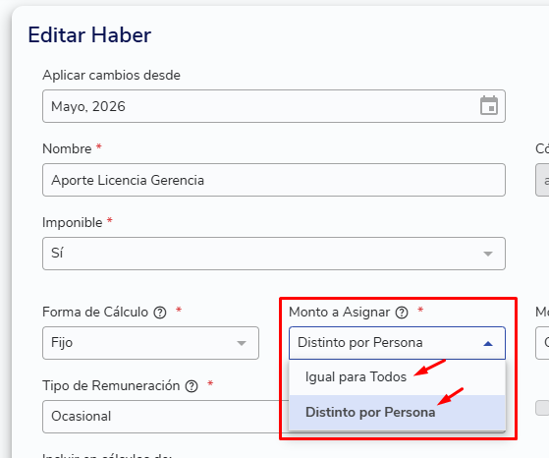Click the Aplicar cambios desde Mayo 2026 field

(x=274, y=106)
